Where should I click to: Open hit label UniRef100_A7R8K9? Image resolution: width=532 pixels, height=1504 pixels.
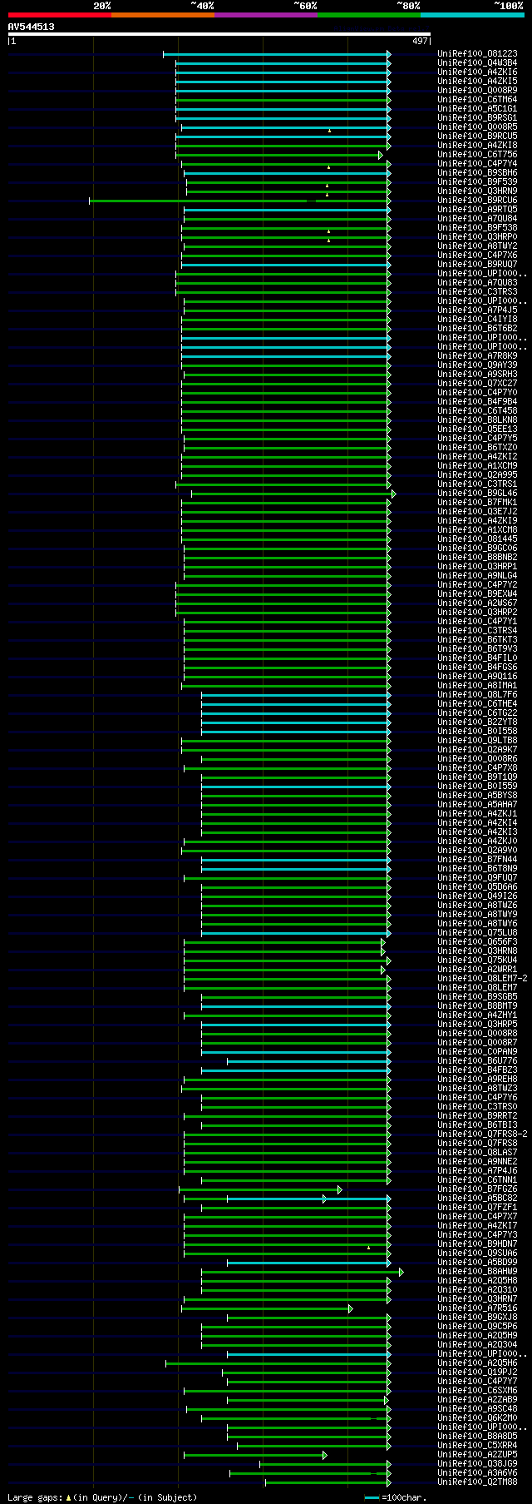pos(477,356)
